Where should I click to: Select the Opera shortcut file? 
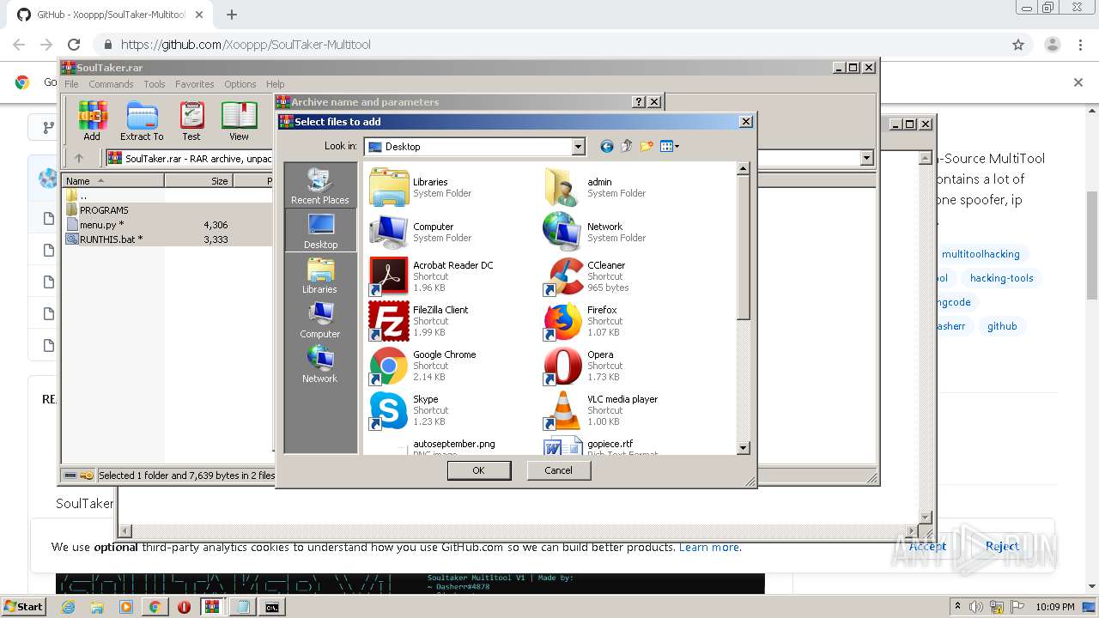(x=583, y=366)
